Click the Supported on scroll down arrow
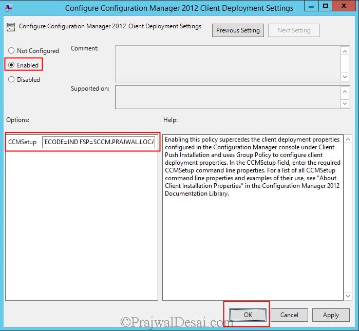This screenshot has width=359, height=331. pyautogui.click(x=345, y=104)
